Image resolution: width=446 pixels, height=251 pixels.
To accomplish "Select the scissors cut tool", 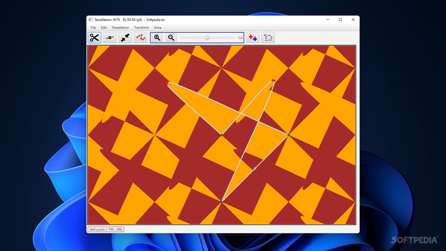I will click(x=94, y=38).
